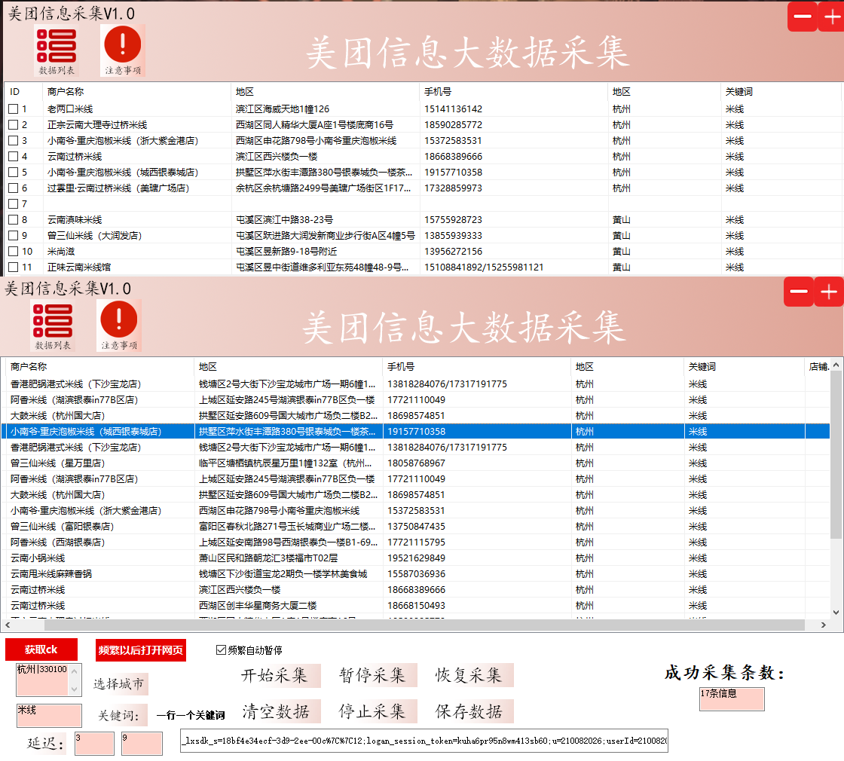
Task: Click the city box up arrow
Action: (x=75, y=671)
